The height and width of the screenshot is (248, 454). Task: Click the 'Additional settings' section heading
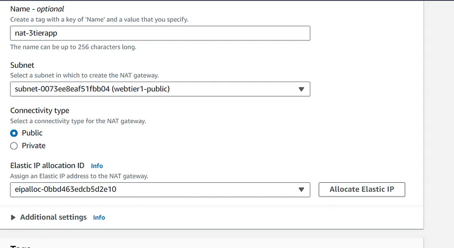tap(53, 217)
